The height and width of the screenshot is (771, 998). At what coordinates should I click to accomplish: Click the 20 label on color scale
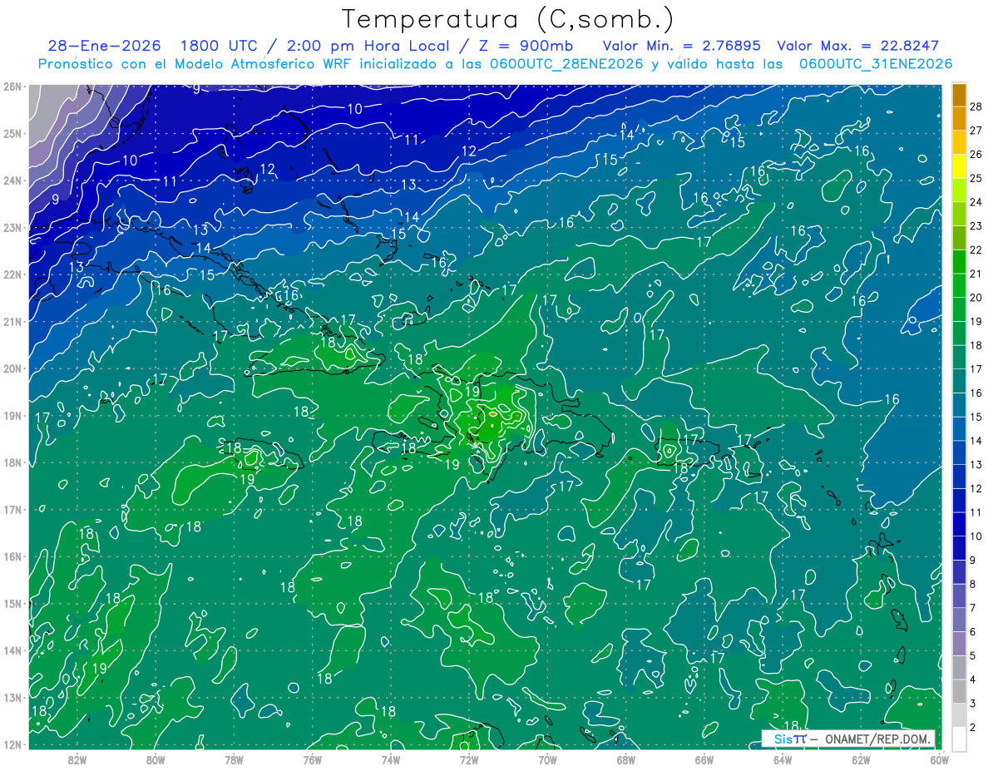976,298
